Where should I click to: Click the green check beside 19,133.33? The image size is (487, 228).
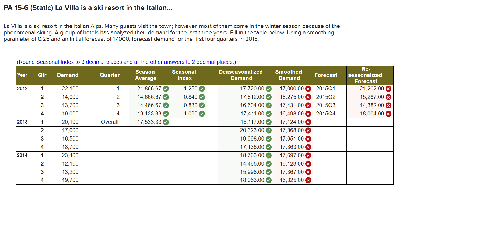[166, 114]
